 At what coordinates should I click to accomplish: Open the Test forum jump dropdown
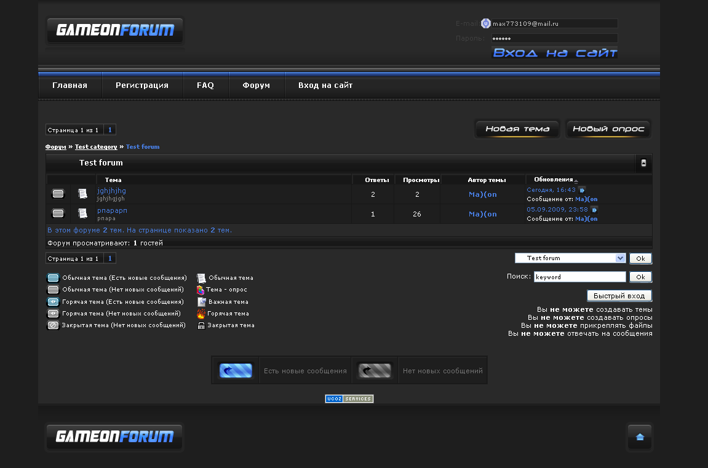tap(570, 258)
